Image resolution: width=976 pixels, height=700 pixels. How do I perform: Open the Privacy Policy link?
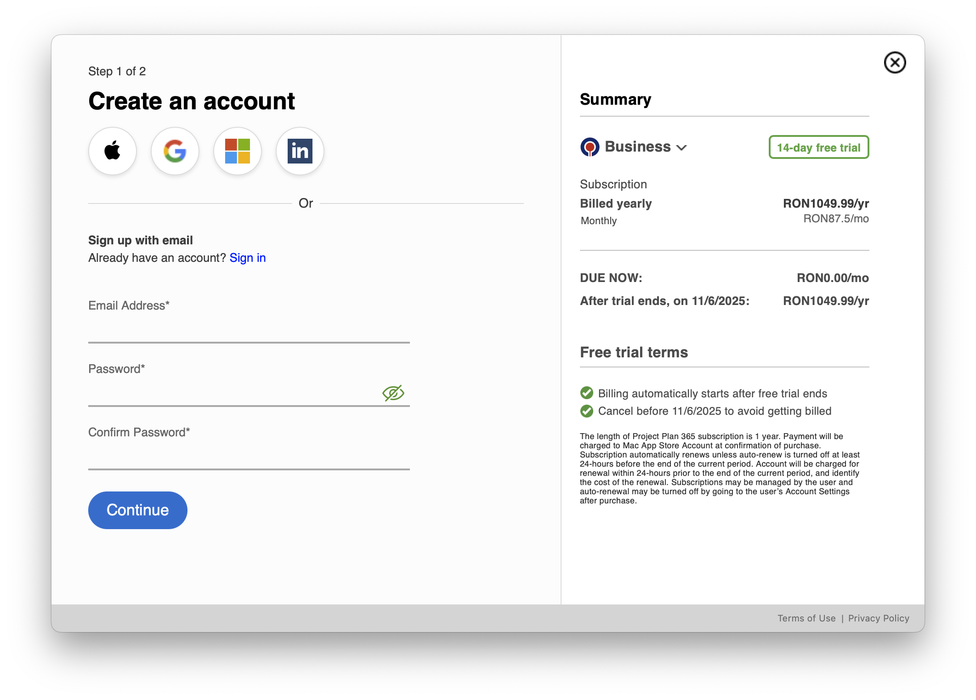879,618
